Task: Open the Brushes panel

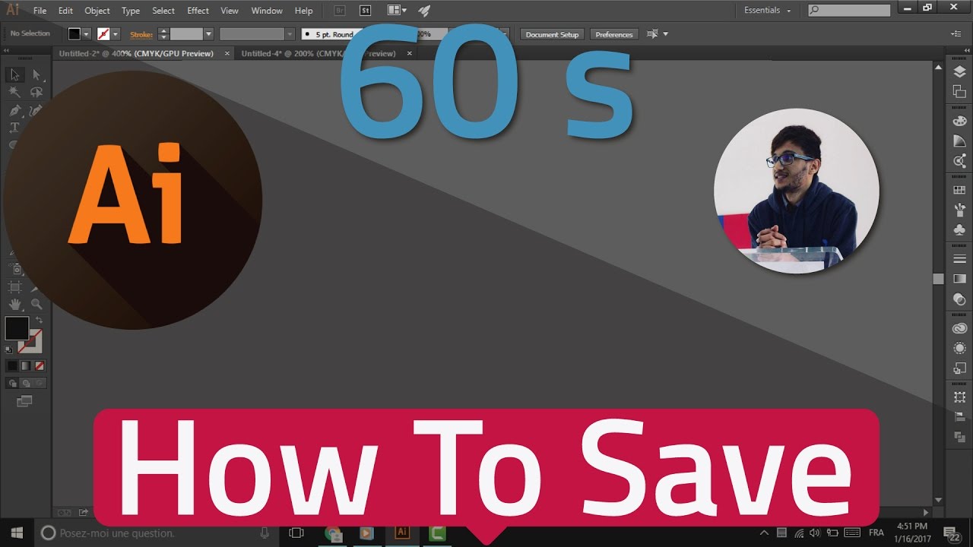Action: pos(959,210)
